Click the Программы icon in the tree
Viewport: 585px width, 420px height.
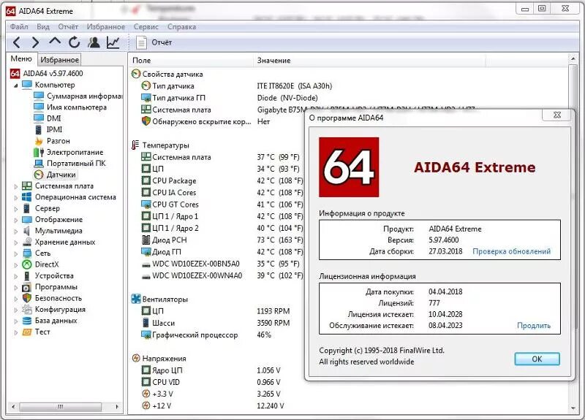[x=26, y=287]
